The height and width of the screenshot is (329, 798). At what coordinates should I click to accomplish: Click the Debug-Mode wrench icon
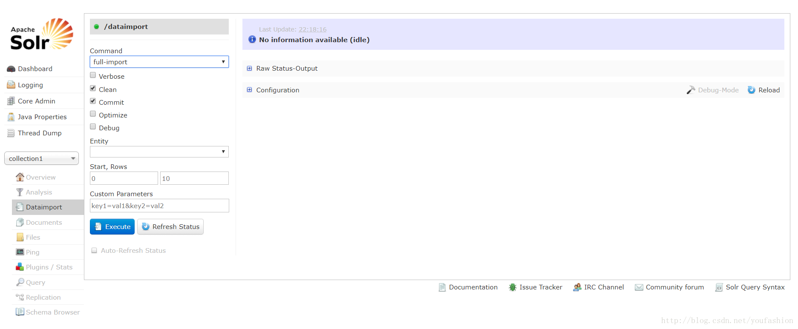click(x=691, y=90)
